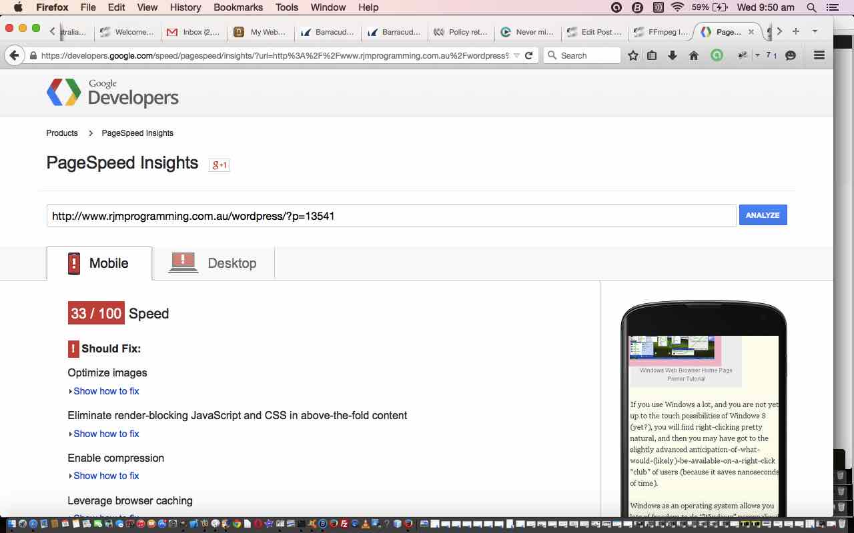Open Spotlight search in menu bar
The width and height of the screenshot is (854, 533).
tap(811, 7)
